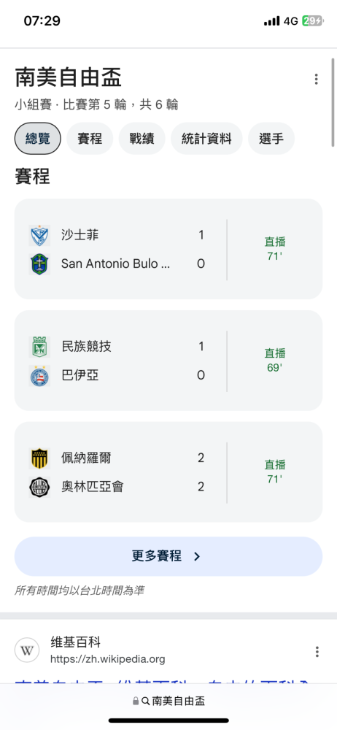
Task: Tap the Wikipedia W favicon
Action: tap(27, 650)
